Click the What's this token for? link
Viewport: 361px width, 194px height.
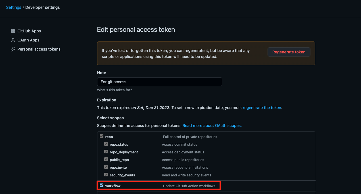coord(114,90)
